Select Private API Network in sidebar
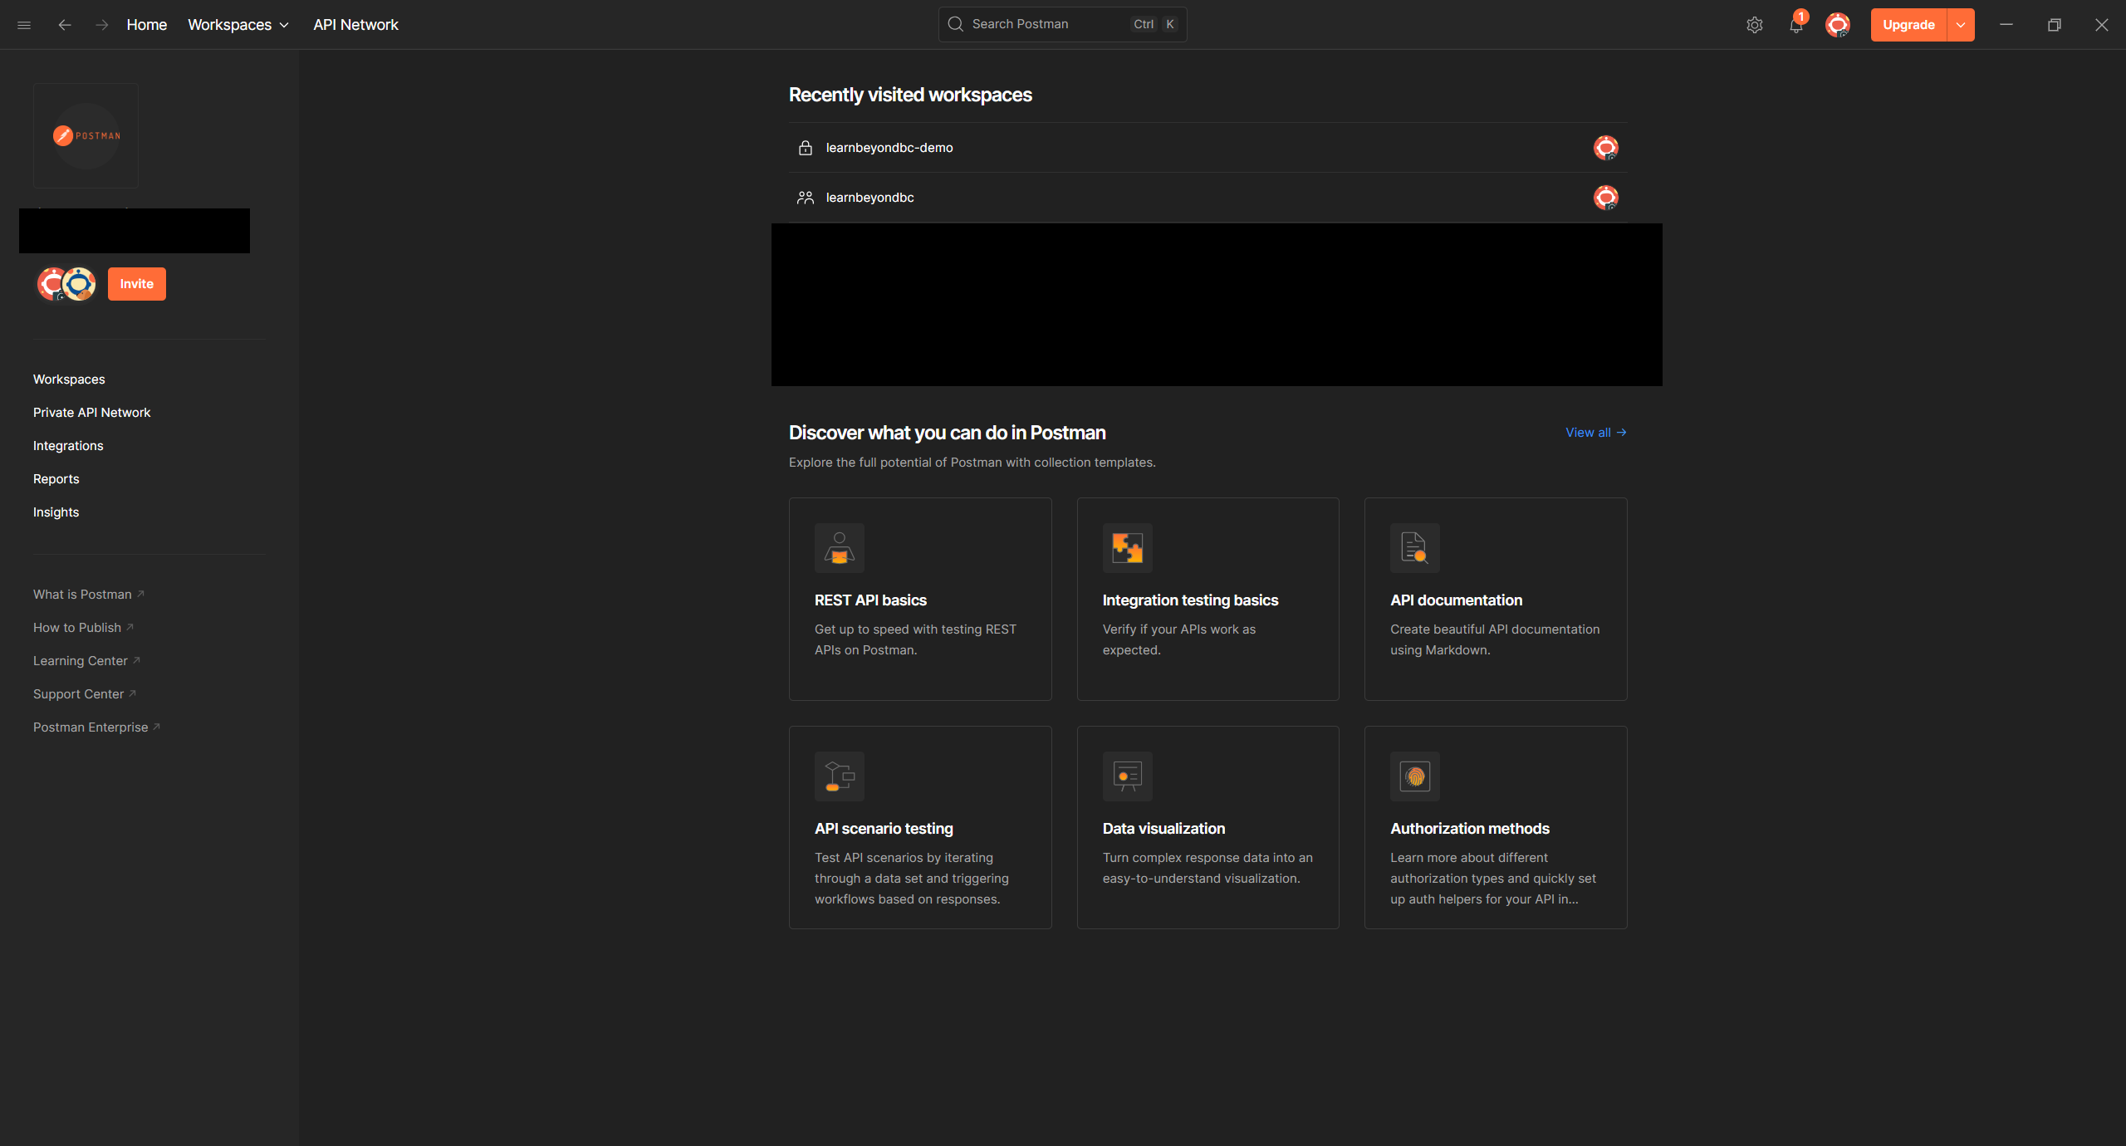Image resolution: width=2126 pixels, height=1146 pixels. (91, 413)
